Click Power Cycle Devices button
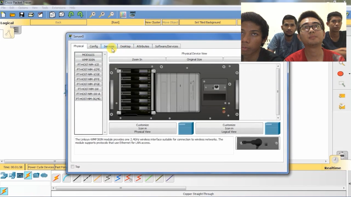Screen dimensions: 351x197 [41, 167]
